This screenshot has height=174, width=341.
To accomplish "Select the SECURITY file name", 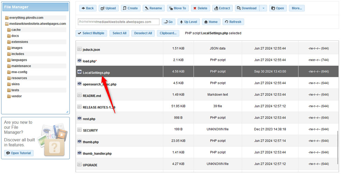I will click(90, 130).
